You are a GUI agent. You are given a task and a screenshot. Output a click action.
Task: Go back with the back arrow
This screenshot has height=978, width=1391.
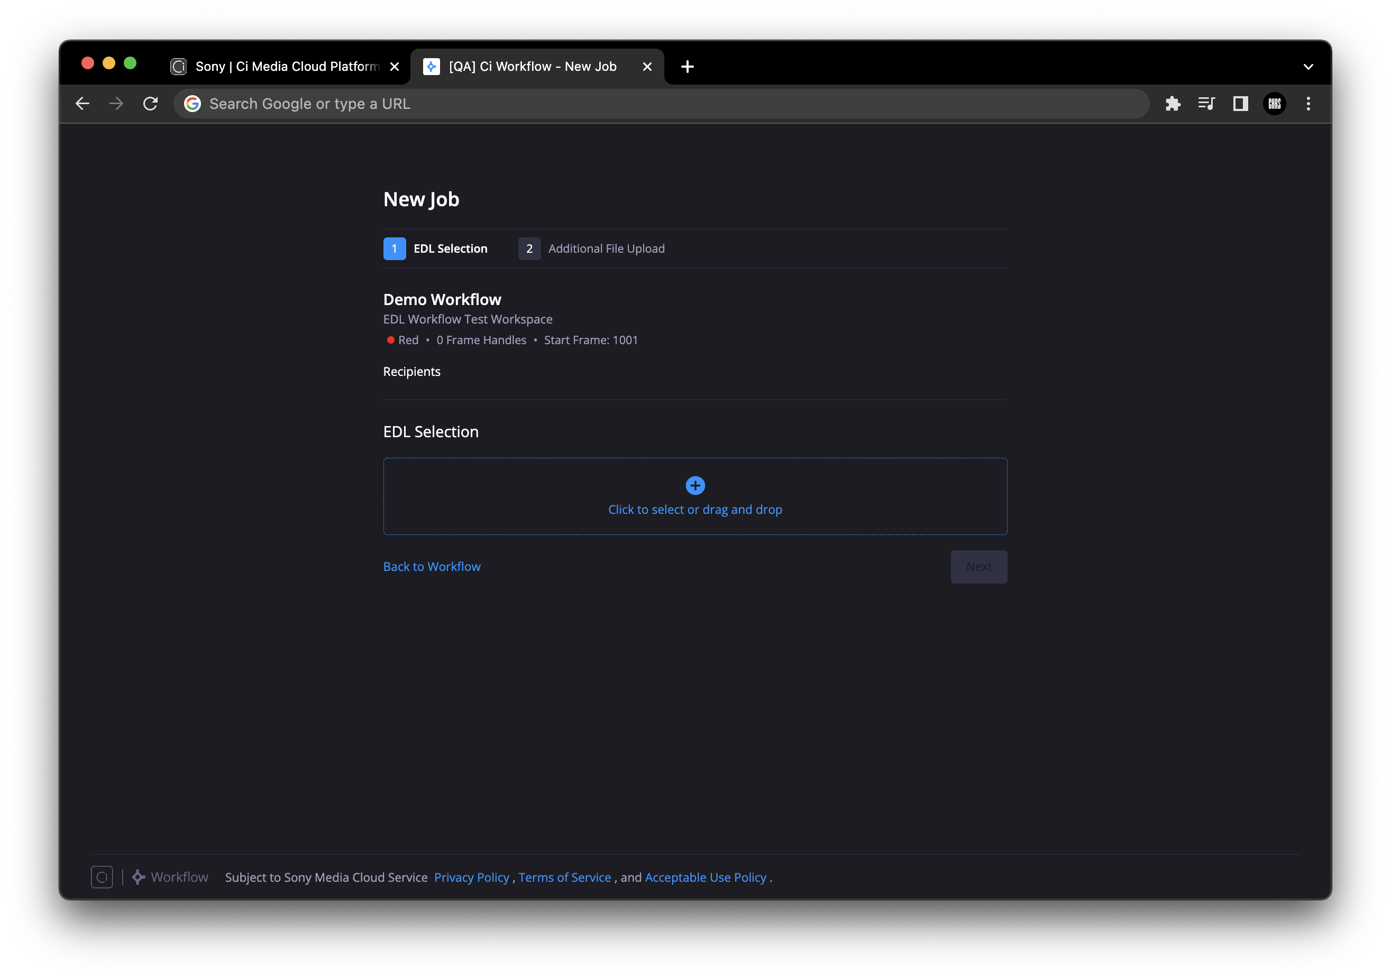pyautogui.click(x=83, y=104)
